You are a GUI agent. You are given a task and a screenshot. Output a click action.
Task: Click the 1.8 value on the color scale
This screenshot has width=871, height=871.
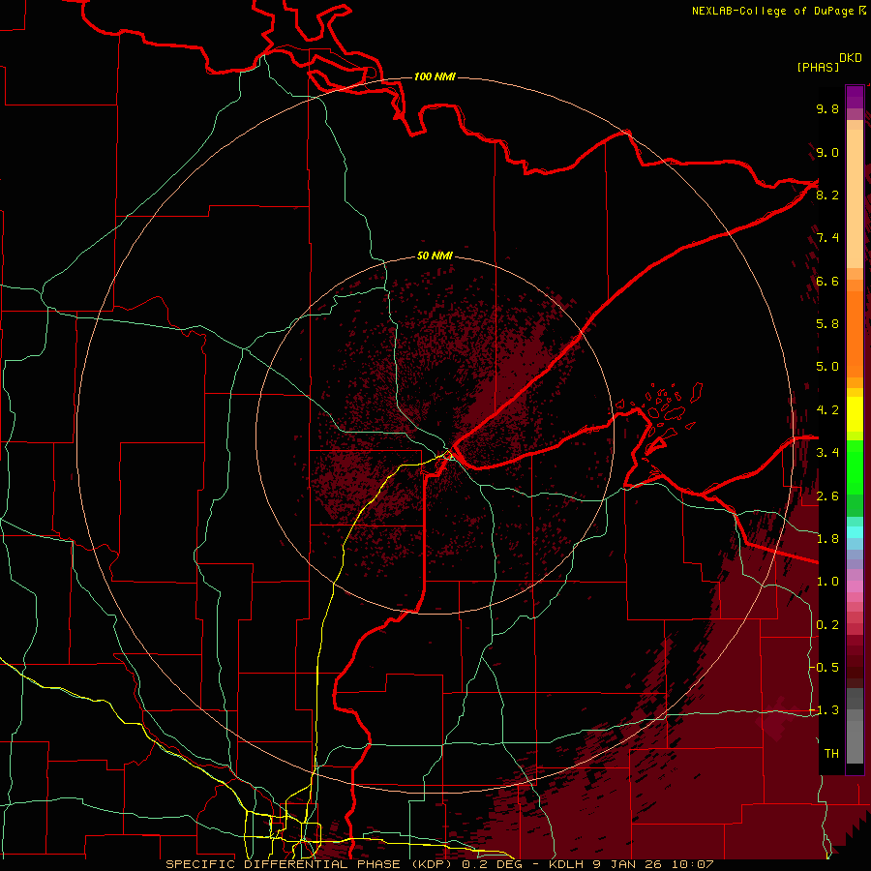(827, 539)
